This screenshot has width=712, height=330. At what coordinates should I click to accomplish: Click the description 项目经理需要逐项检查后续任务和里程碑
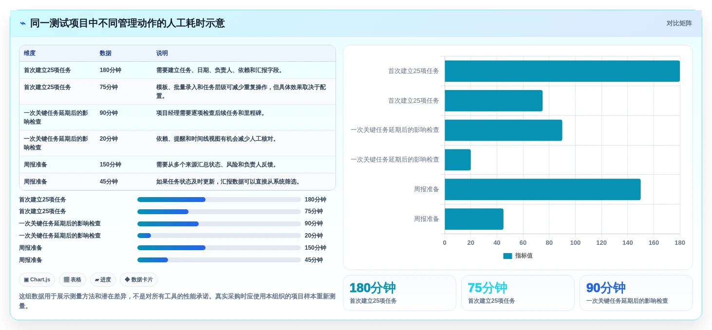[211, 113]
